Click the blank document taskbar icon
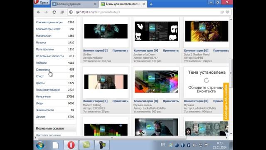266x150 pixels. tap(55, 145)
